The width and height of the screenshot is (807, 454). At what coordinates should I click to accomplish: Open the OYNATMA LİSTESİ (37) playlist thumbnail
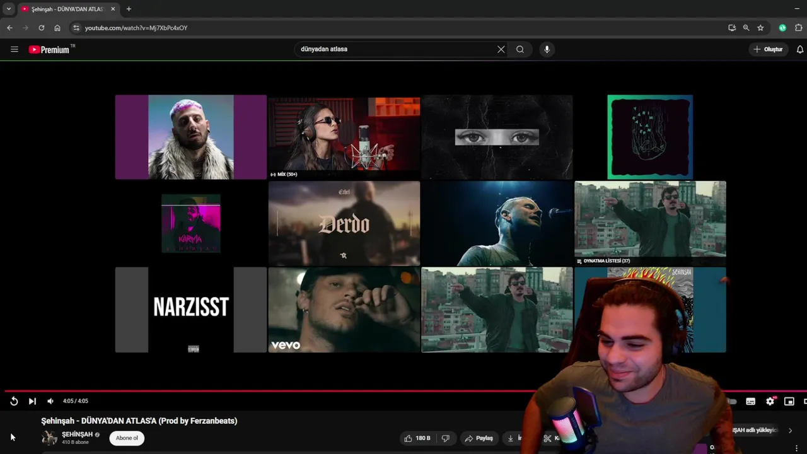(650, 223)
